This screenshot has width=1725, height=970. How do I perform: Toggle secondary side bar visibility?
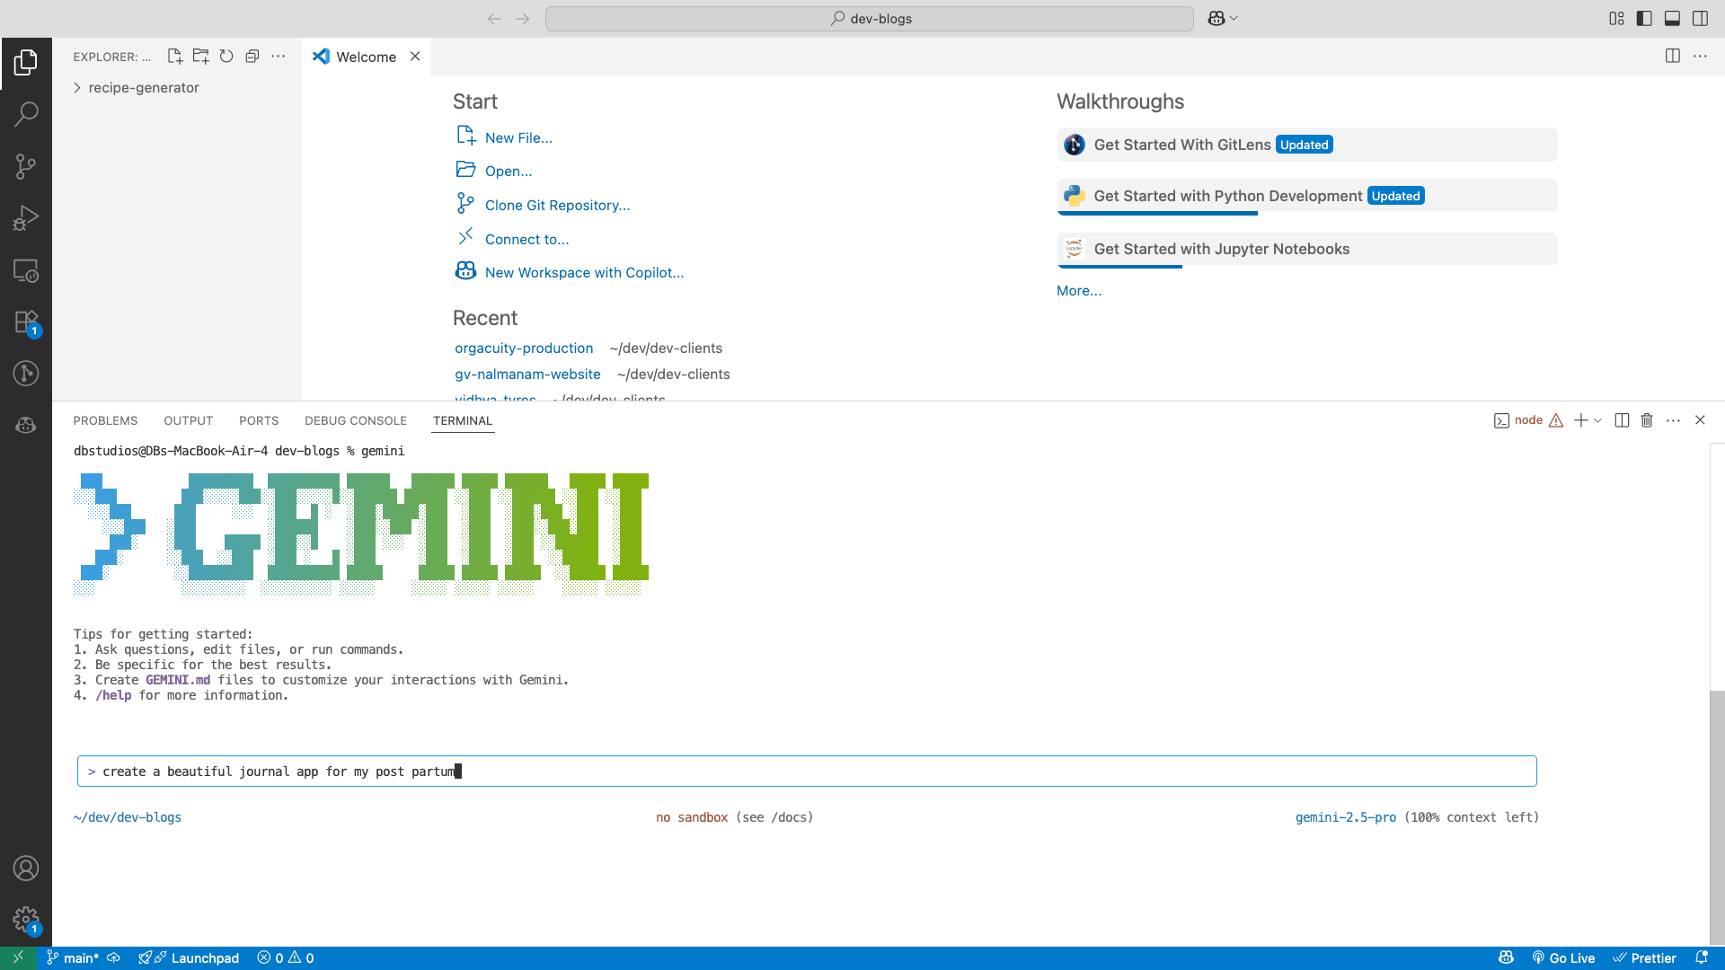point(1701,19)
